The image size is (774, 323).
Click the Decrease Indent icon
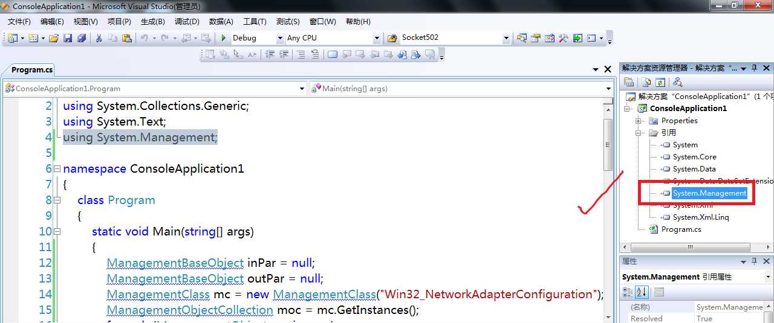pyautogui.click(x=269, y=54)
